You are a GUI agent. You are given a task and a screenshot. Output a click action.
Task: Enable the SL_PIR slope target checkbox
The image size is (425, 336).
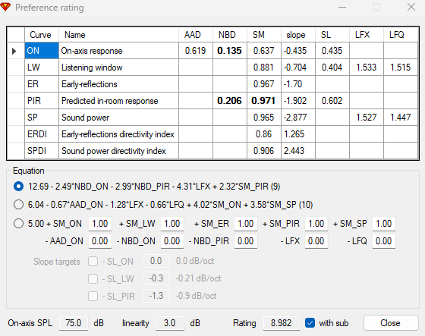[93, 296]
